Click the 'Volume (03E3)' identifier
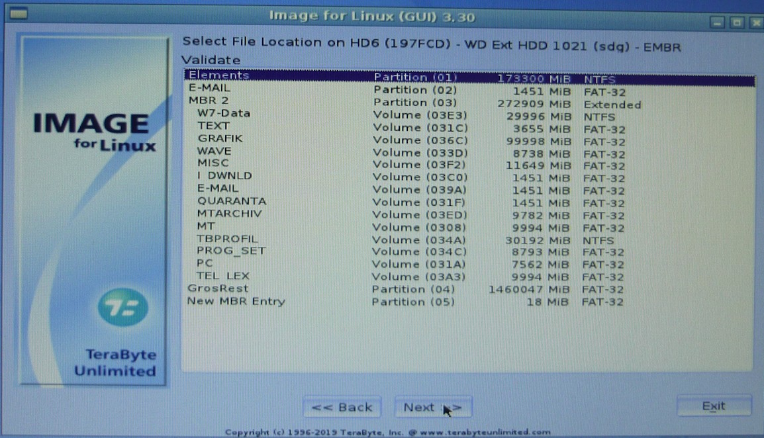Image resolution: width=764 pixels, height=438 pixels. tap(420, 116)
